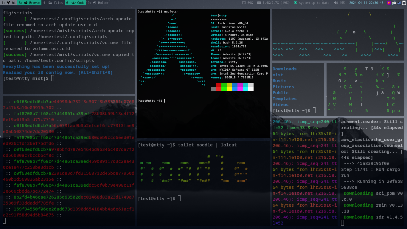Click the signal bars tray icon

(399, 3)
